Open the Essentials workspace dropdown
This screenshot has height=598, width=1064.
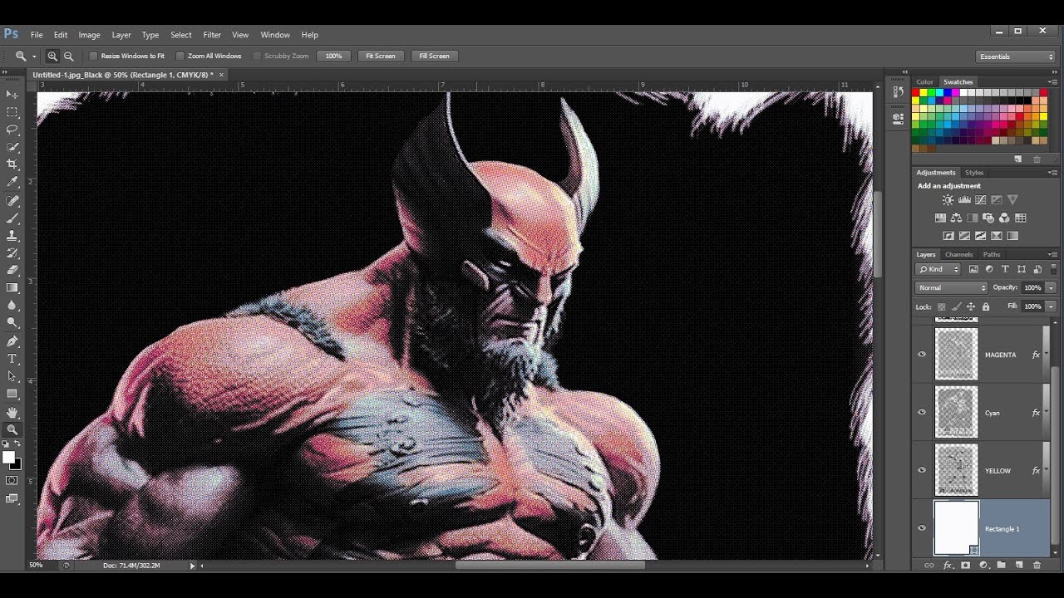[1016, 56]
